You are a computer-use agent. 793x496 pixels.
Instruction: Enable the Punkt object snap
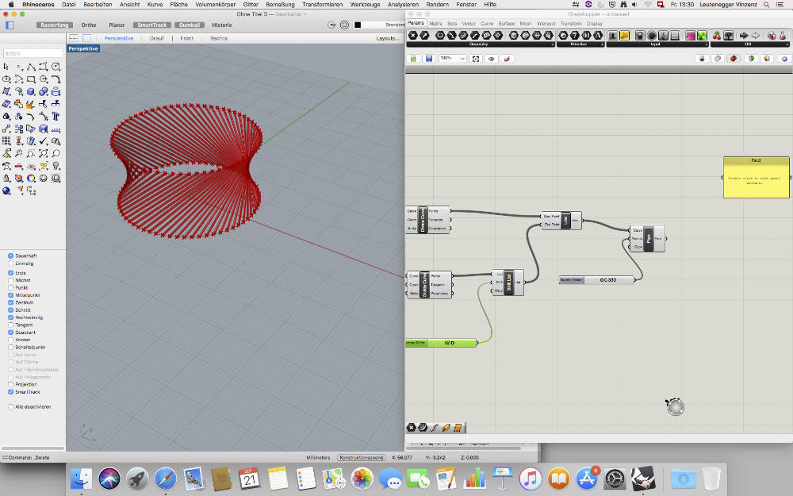pyautogui.click(x=10, y=287)
